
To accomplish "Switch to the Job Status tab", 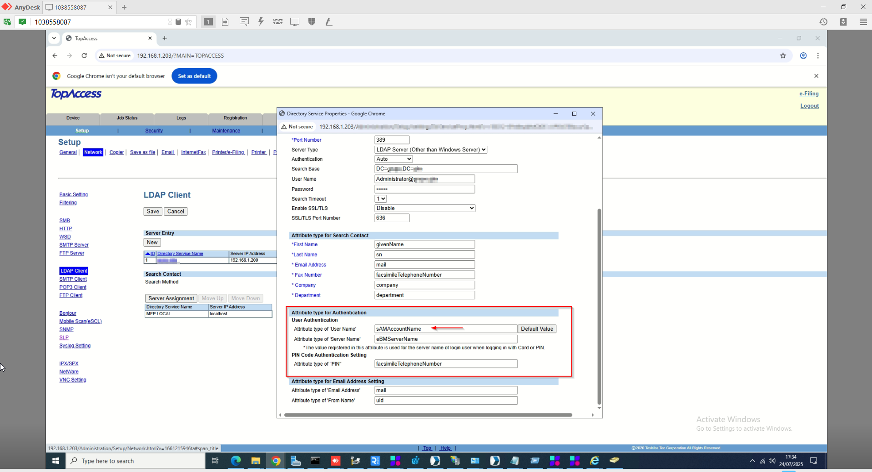I will 127,118.
